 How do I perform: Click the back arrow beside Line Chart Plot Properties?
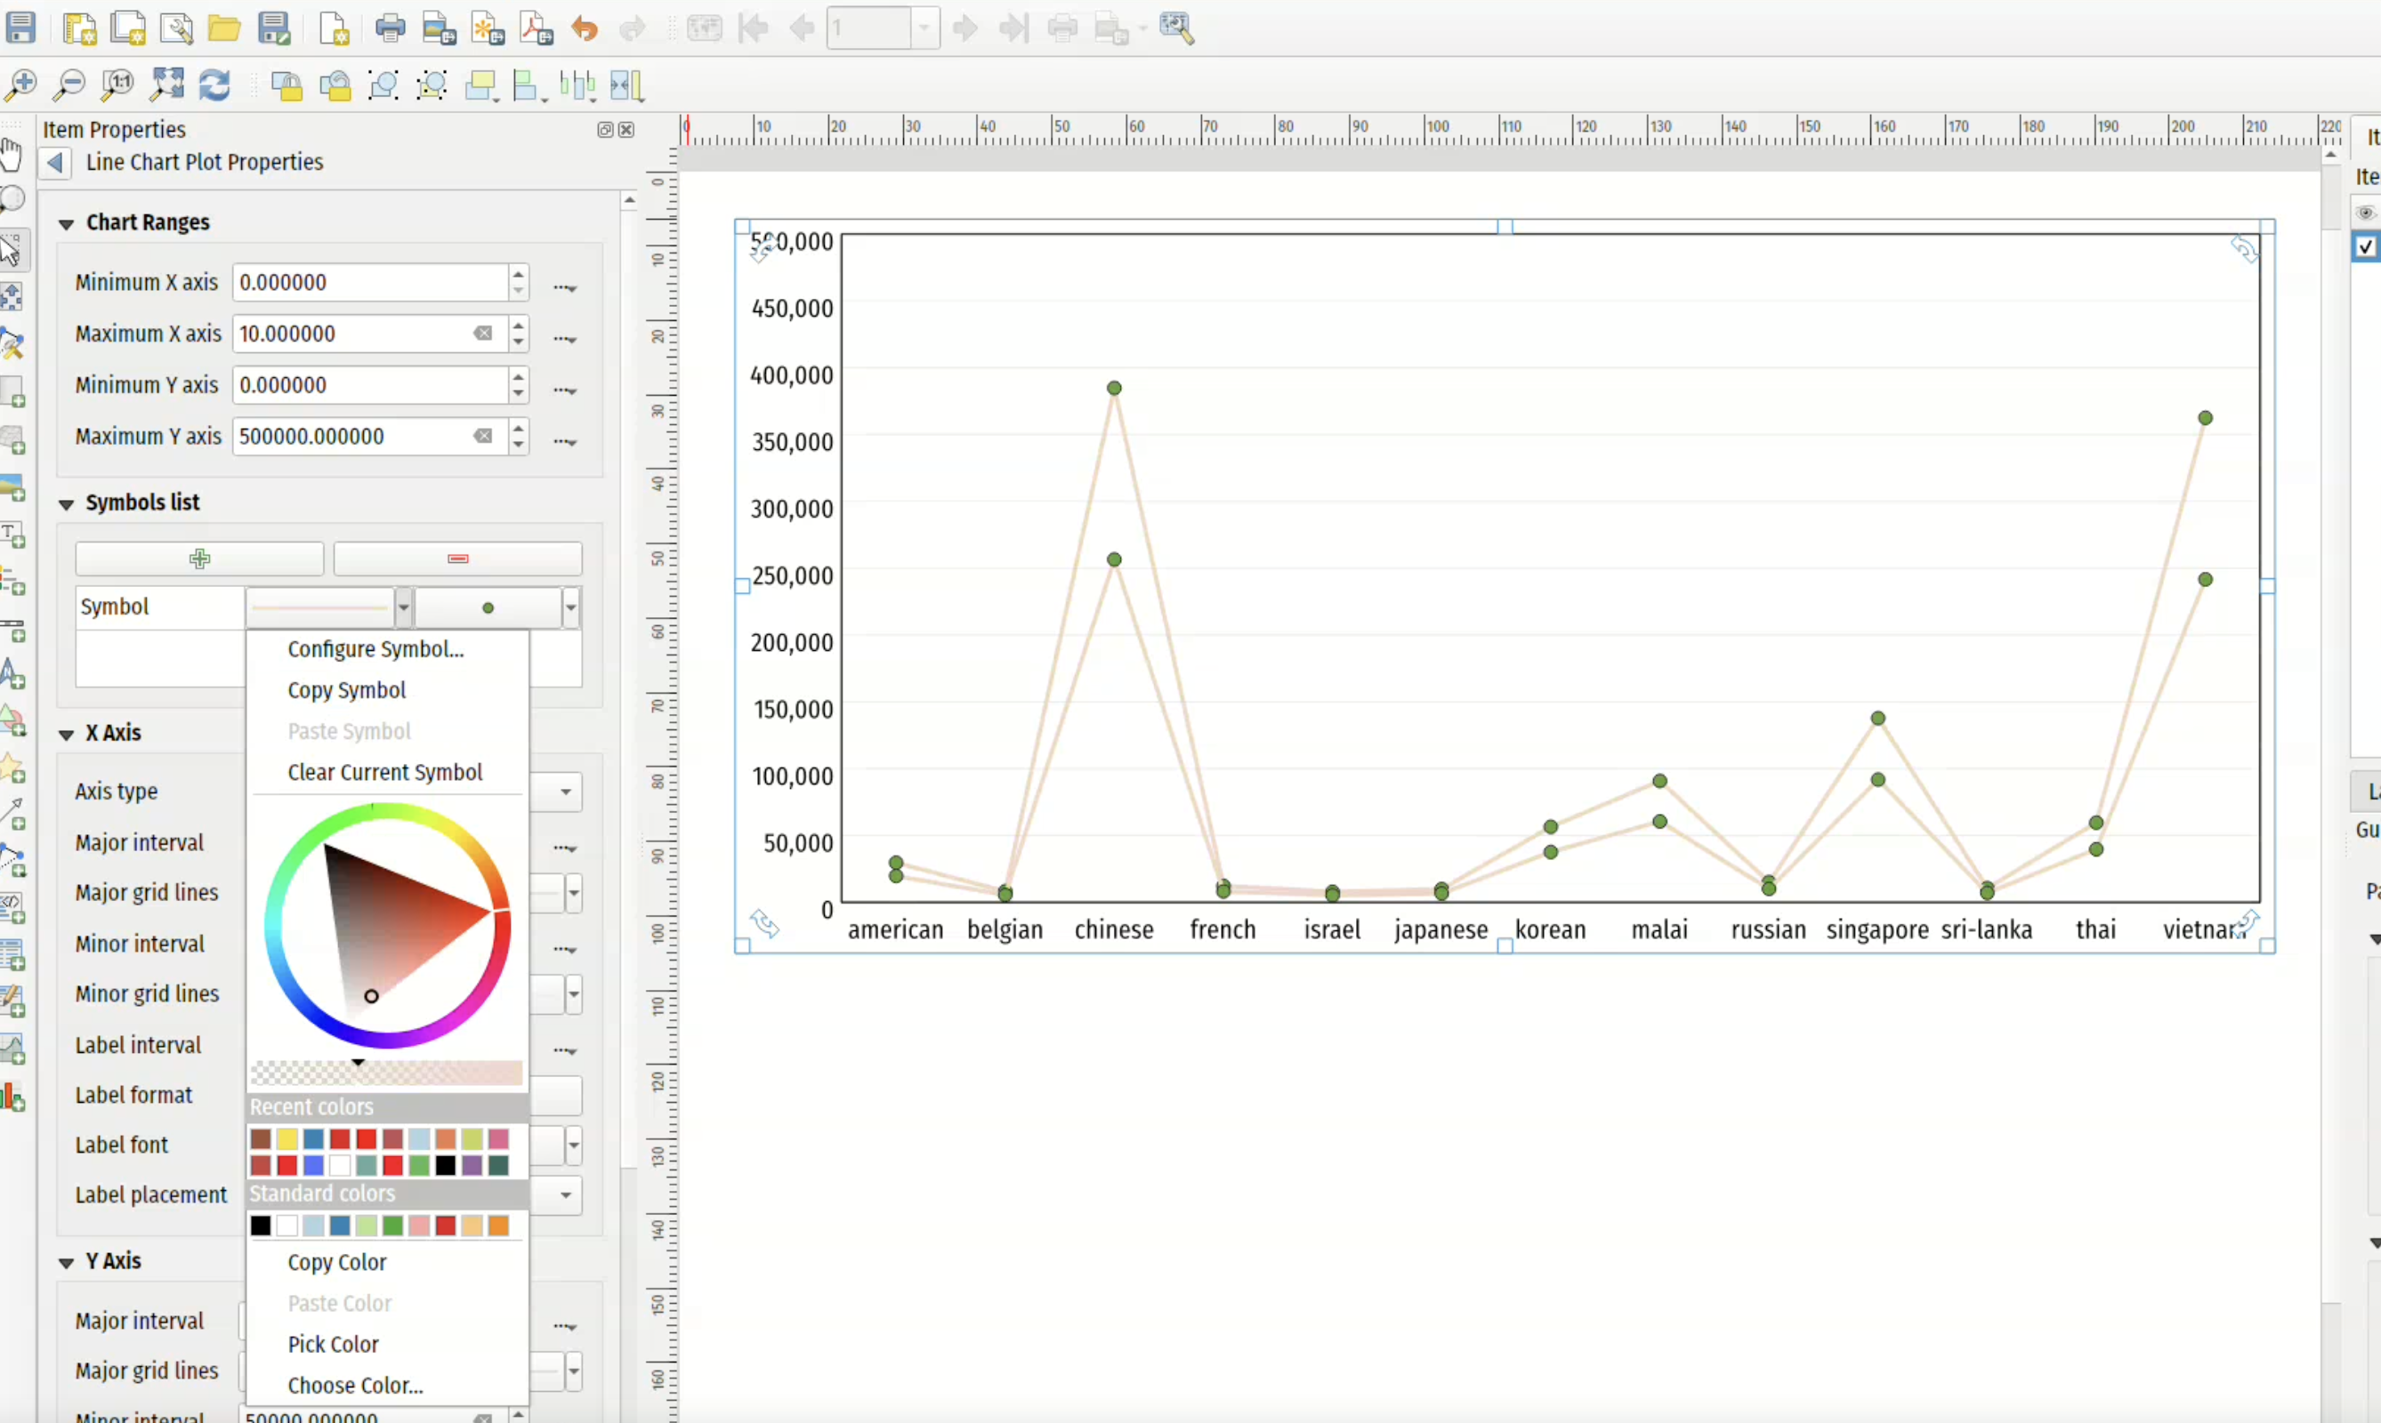56,162
